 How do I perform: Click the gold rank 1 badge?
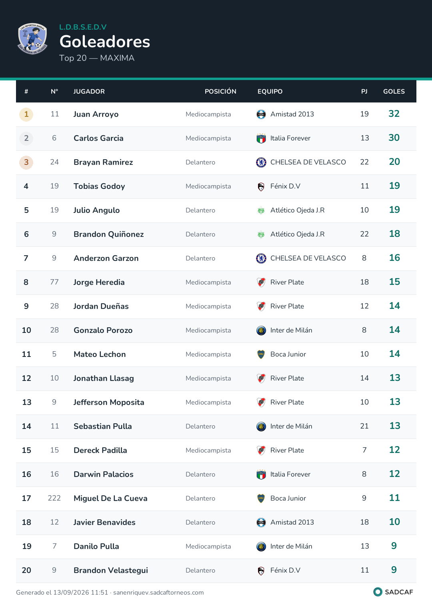(x=26, y=114)
